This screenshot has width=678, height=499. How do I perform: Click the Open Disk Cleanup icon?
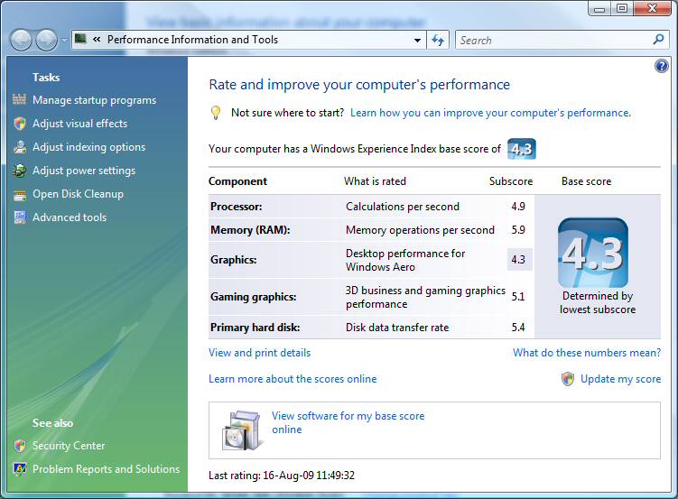(20, 195)
